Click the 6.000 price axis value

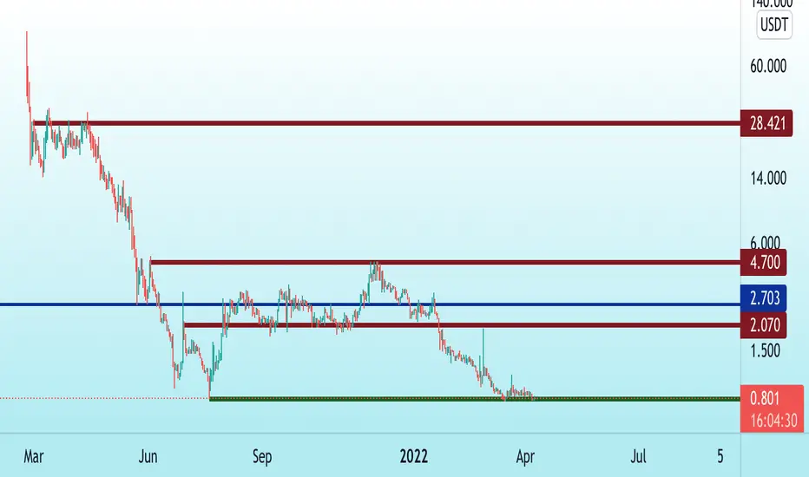[x=765, y=242]
